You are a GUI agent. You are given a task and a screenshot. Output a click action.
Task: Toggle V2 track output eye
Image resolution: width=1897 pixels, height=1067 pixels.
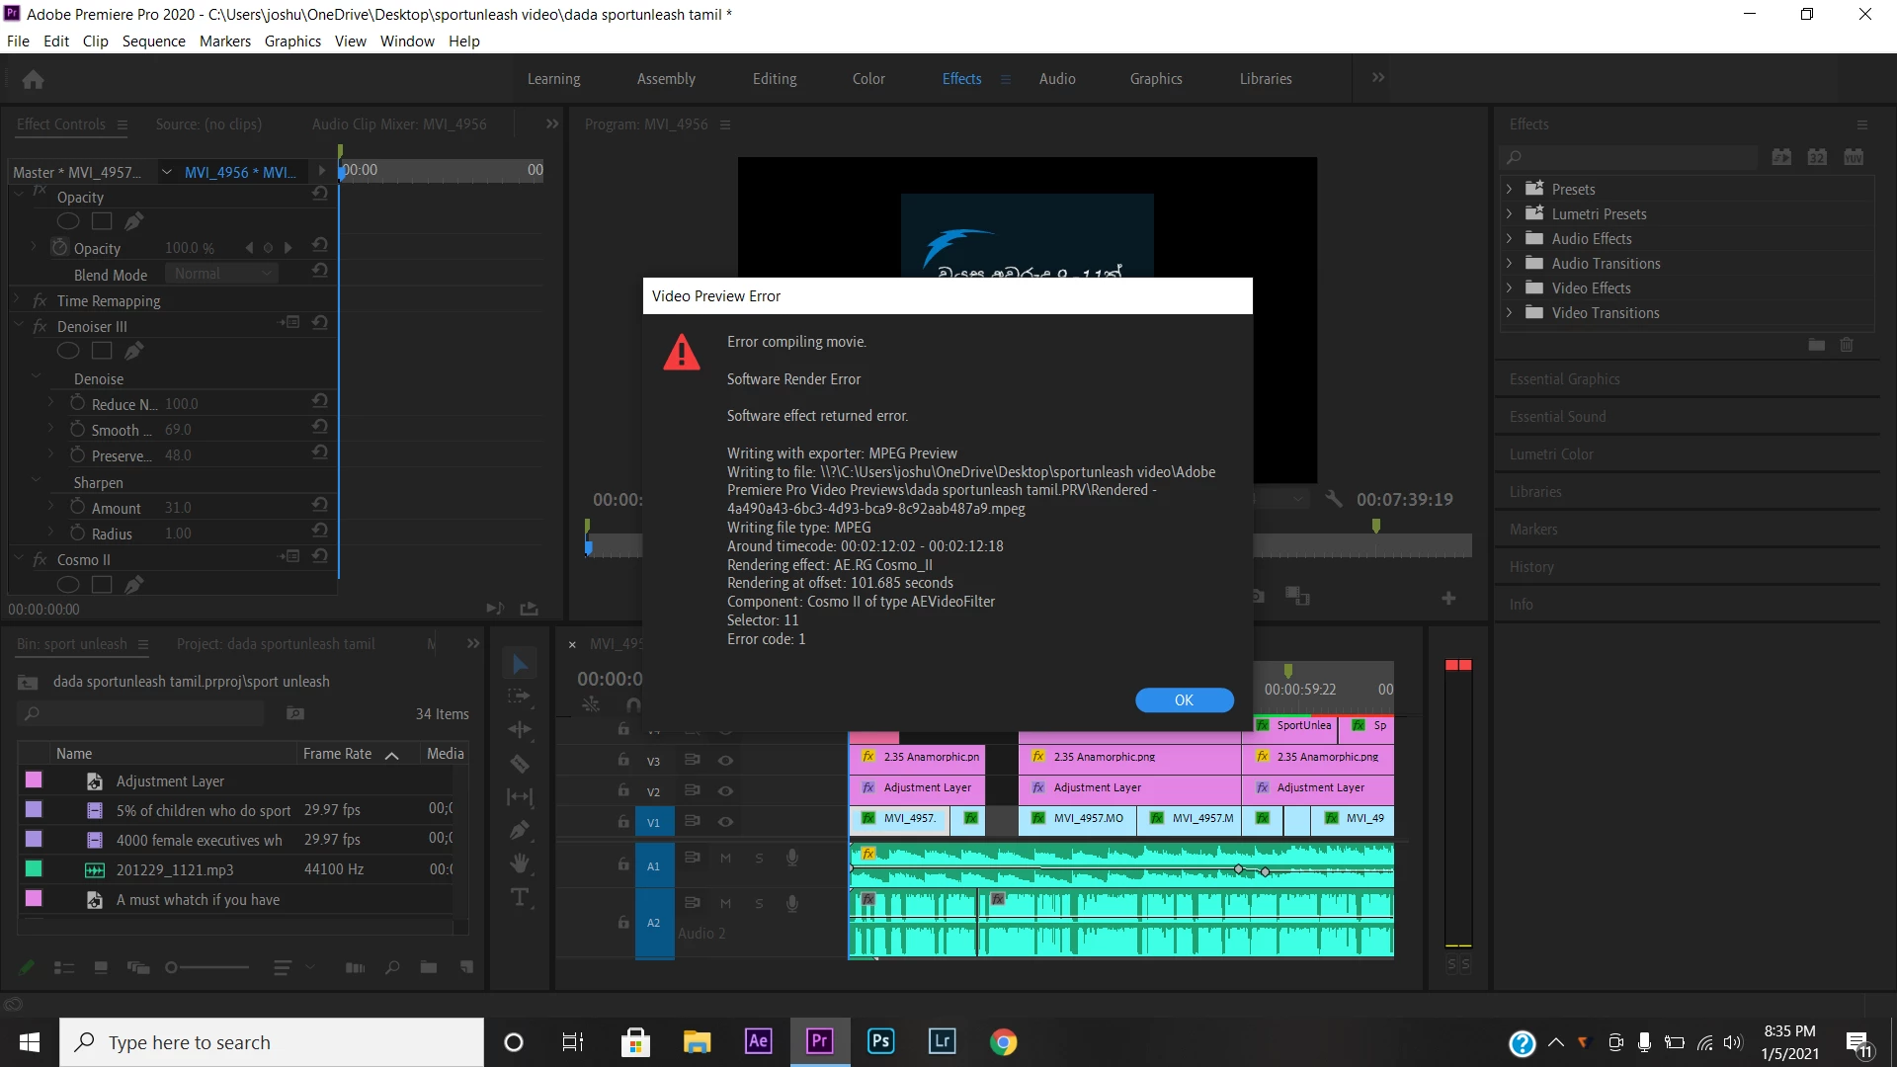(x=725, y=791)
